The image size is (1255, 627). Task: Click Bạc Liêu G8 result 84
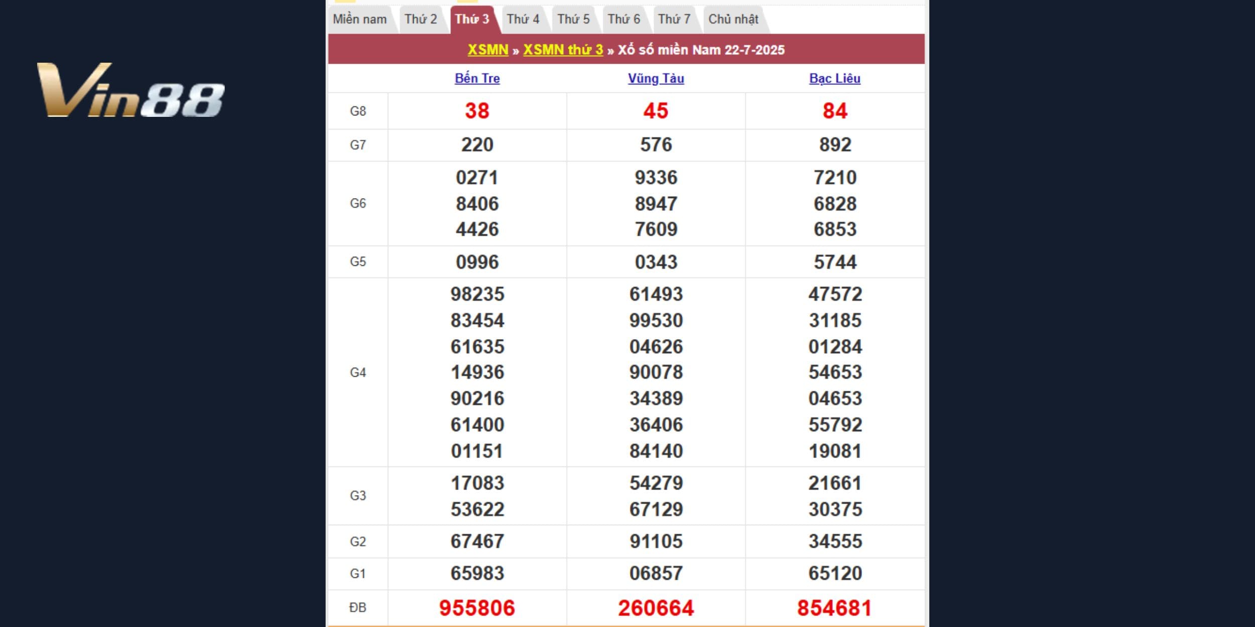tap(835, 111)
